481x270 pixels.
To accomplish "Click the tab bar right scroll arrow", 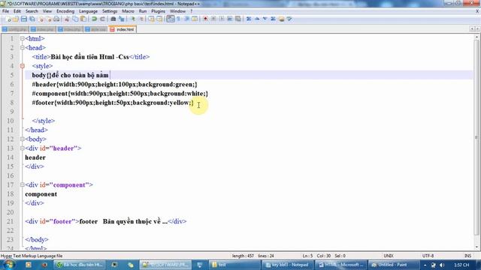I will (x=477, y=29).
